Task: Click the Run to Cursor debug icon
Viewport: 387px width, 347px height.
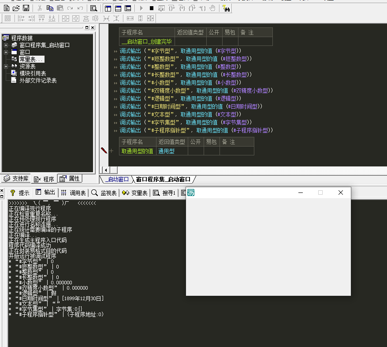Action: [x=202, y=8]
